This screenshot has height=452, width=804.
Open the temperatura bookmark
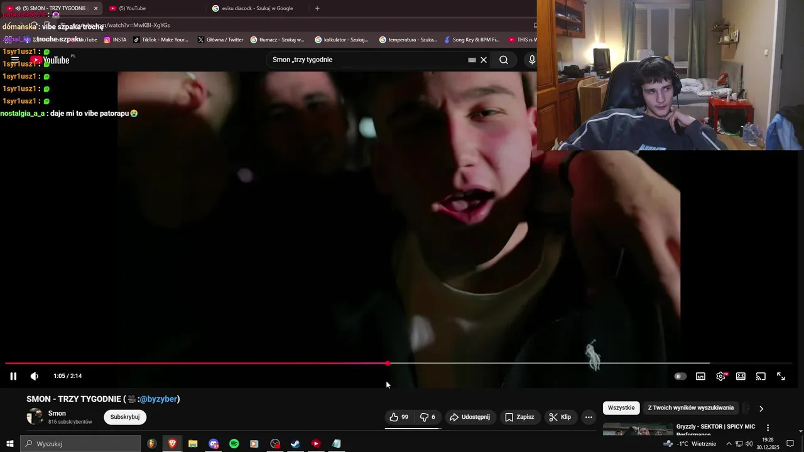pos(408,40)
